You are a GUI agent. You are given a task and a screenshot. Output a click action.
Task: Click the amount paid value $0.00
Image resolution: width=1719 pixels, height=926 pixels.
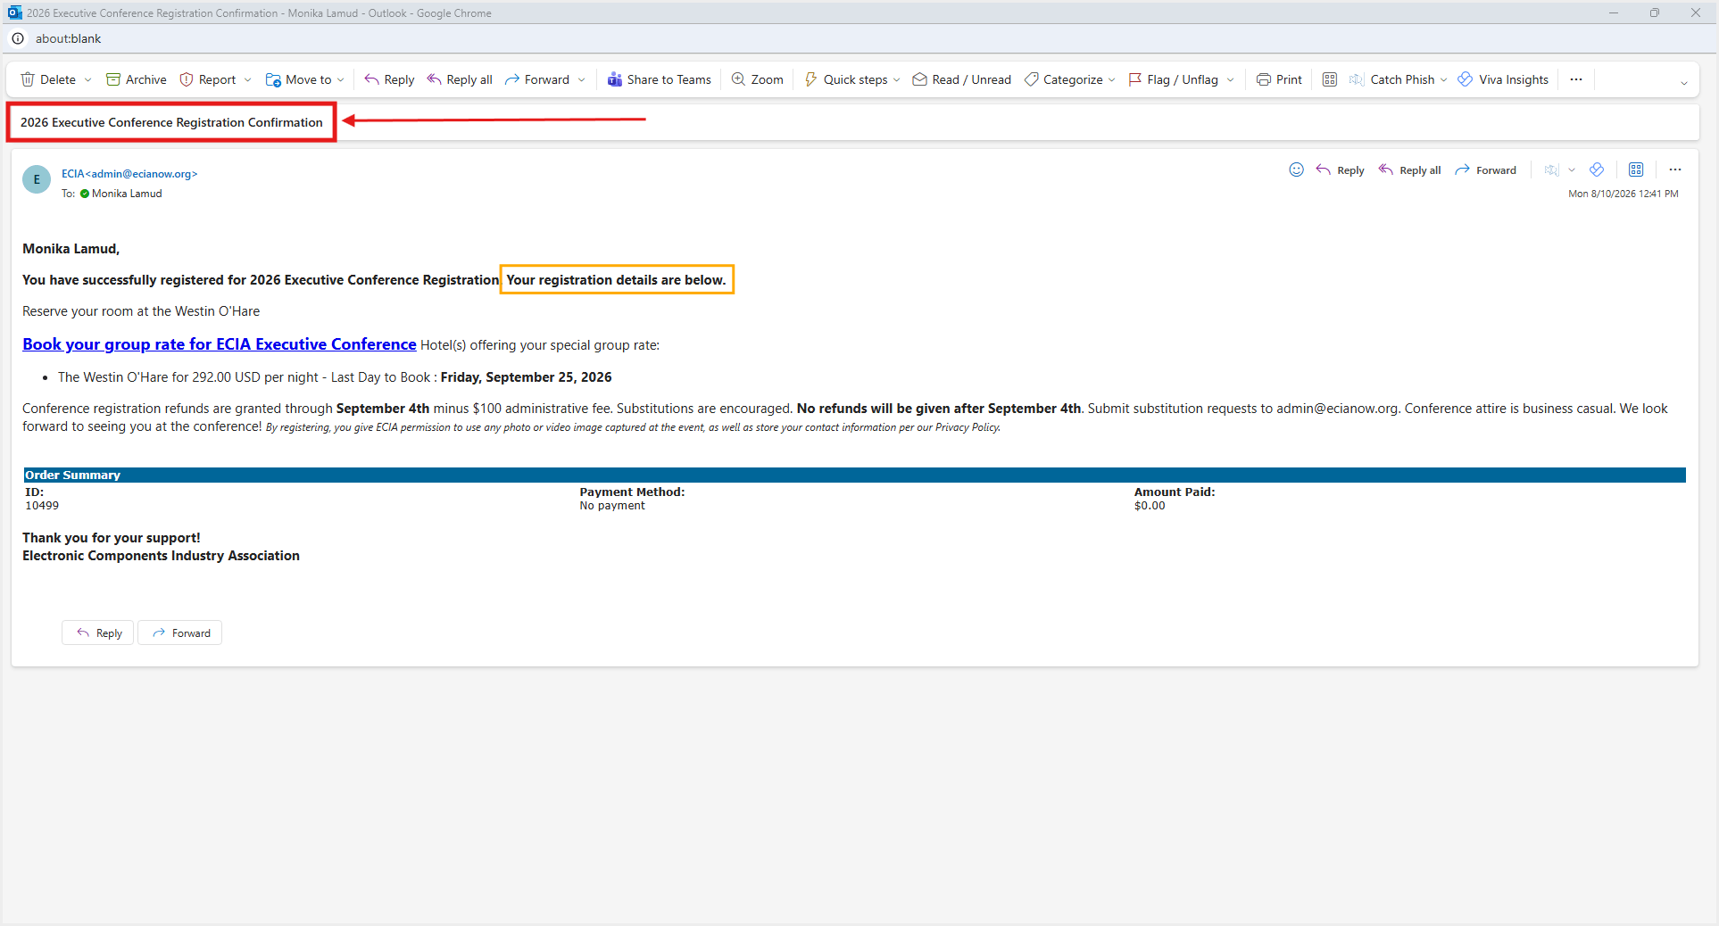[x=1150, y=506]
